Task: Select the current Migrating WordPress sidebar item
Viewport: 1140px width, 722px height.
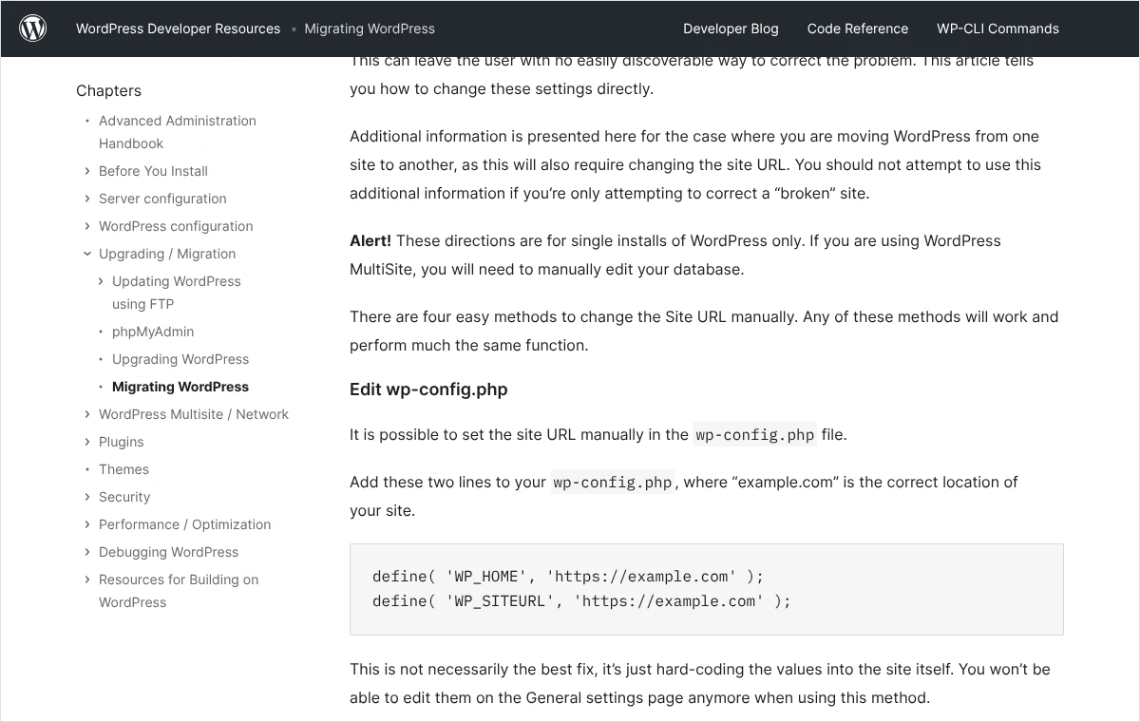Action: 180,387
